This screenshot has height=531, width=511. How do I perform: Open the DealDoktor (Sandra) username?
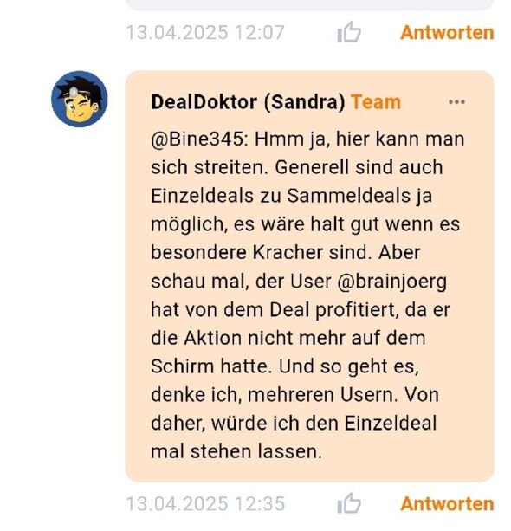[248, 102]
